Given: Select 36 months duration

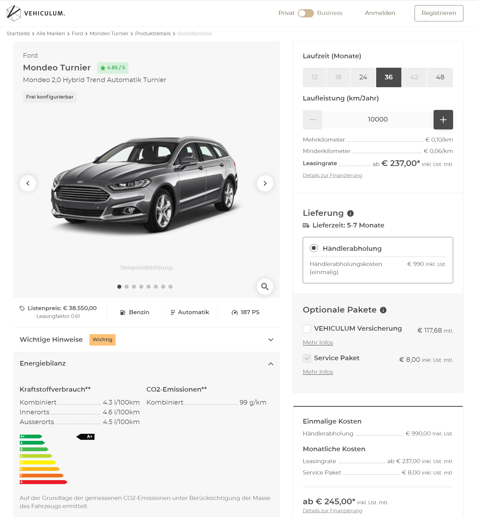Looking at the screenshot, I should [389, 77].
